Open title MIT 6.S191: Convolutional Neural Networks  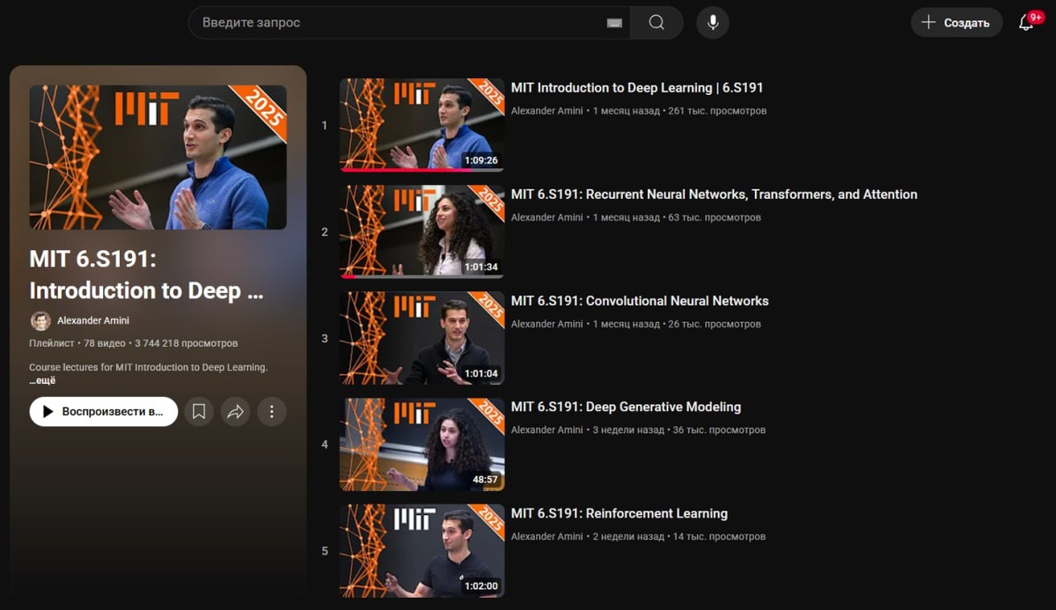640,301
